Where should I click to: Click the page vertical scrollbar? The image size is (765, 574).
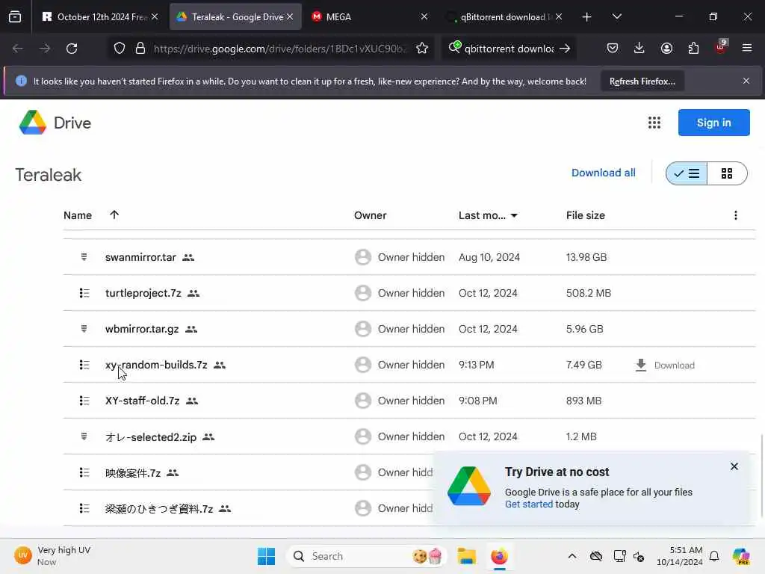pos(761,475)
